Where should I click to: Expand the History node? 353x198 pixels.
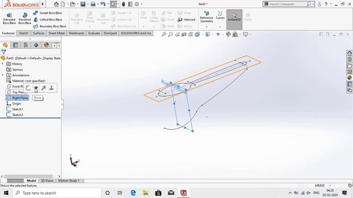click(x=3, y=64)
